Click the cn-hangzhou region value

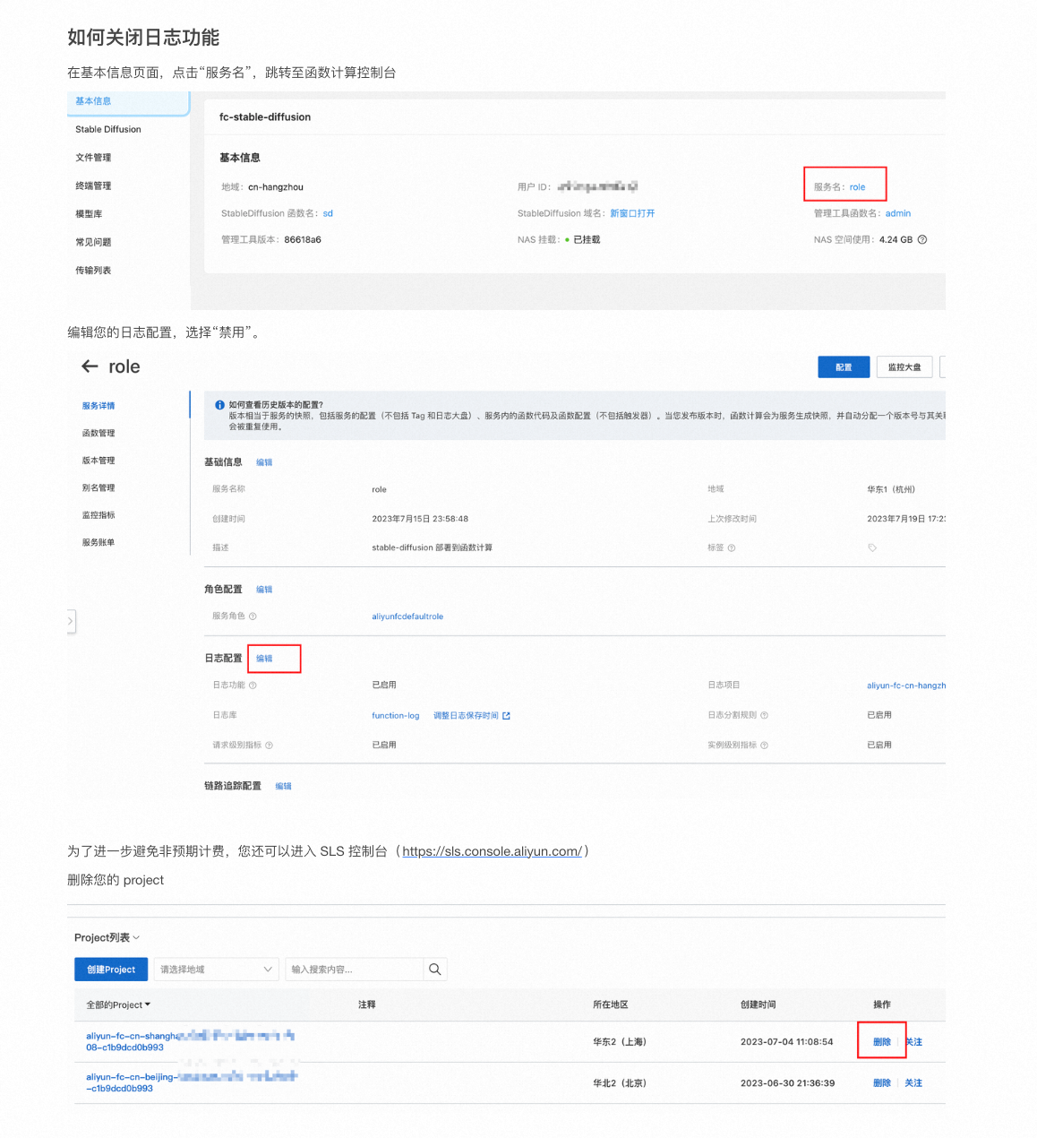[x=276, y=187]
